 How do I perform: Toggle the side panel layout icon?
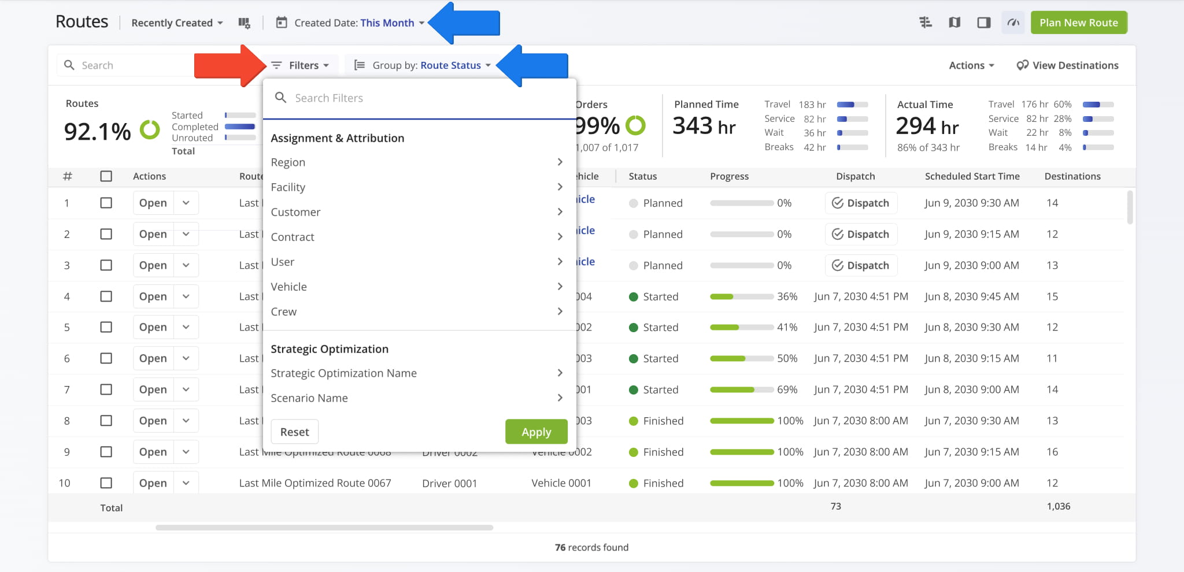983,23
